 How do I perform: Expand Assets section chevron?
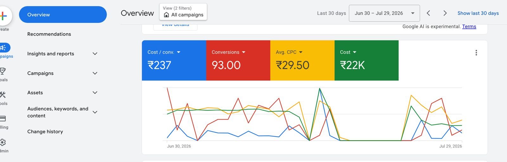(x=95, y=93)
